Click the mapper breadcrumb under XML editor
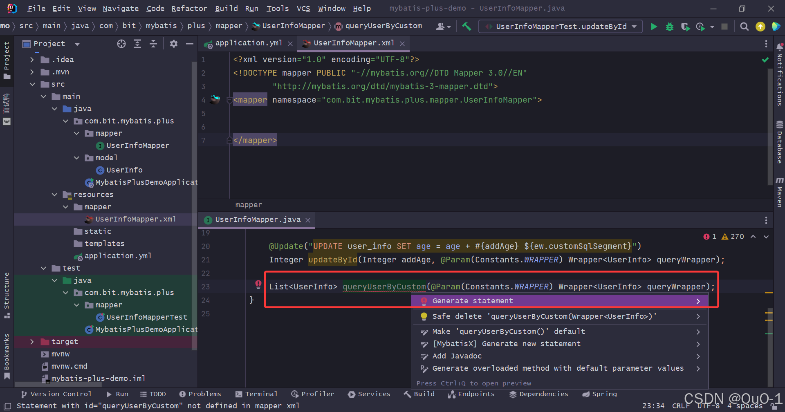Viewport: 785px width, 412px height. (249, 205)
